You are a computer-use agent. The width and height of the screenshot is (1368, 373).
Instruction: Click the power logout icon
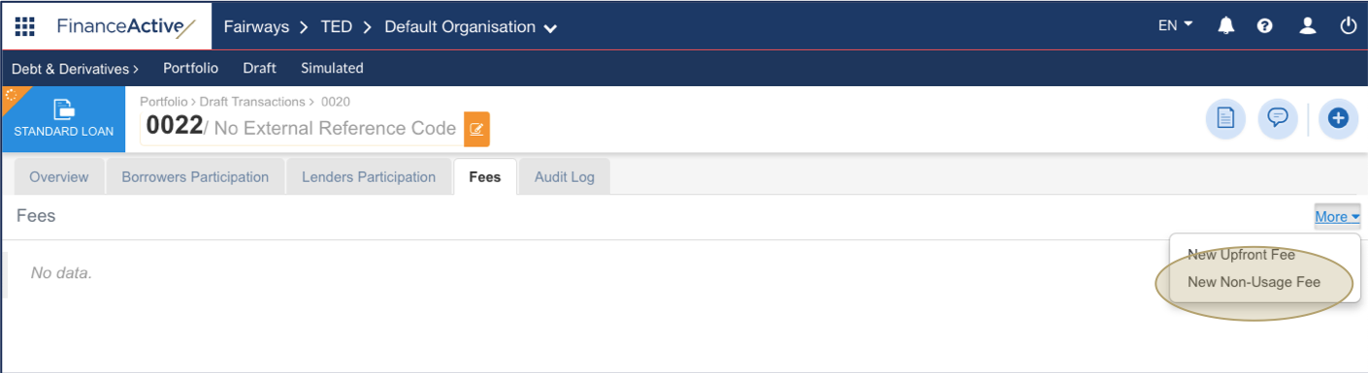click(1349, 26)
